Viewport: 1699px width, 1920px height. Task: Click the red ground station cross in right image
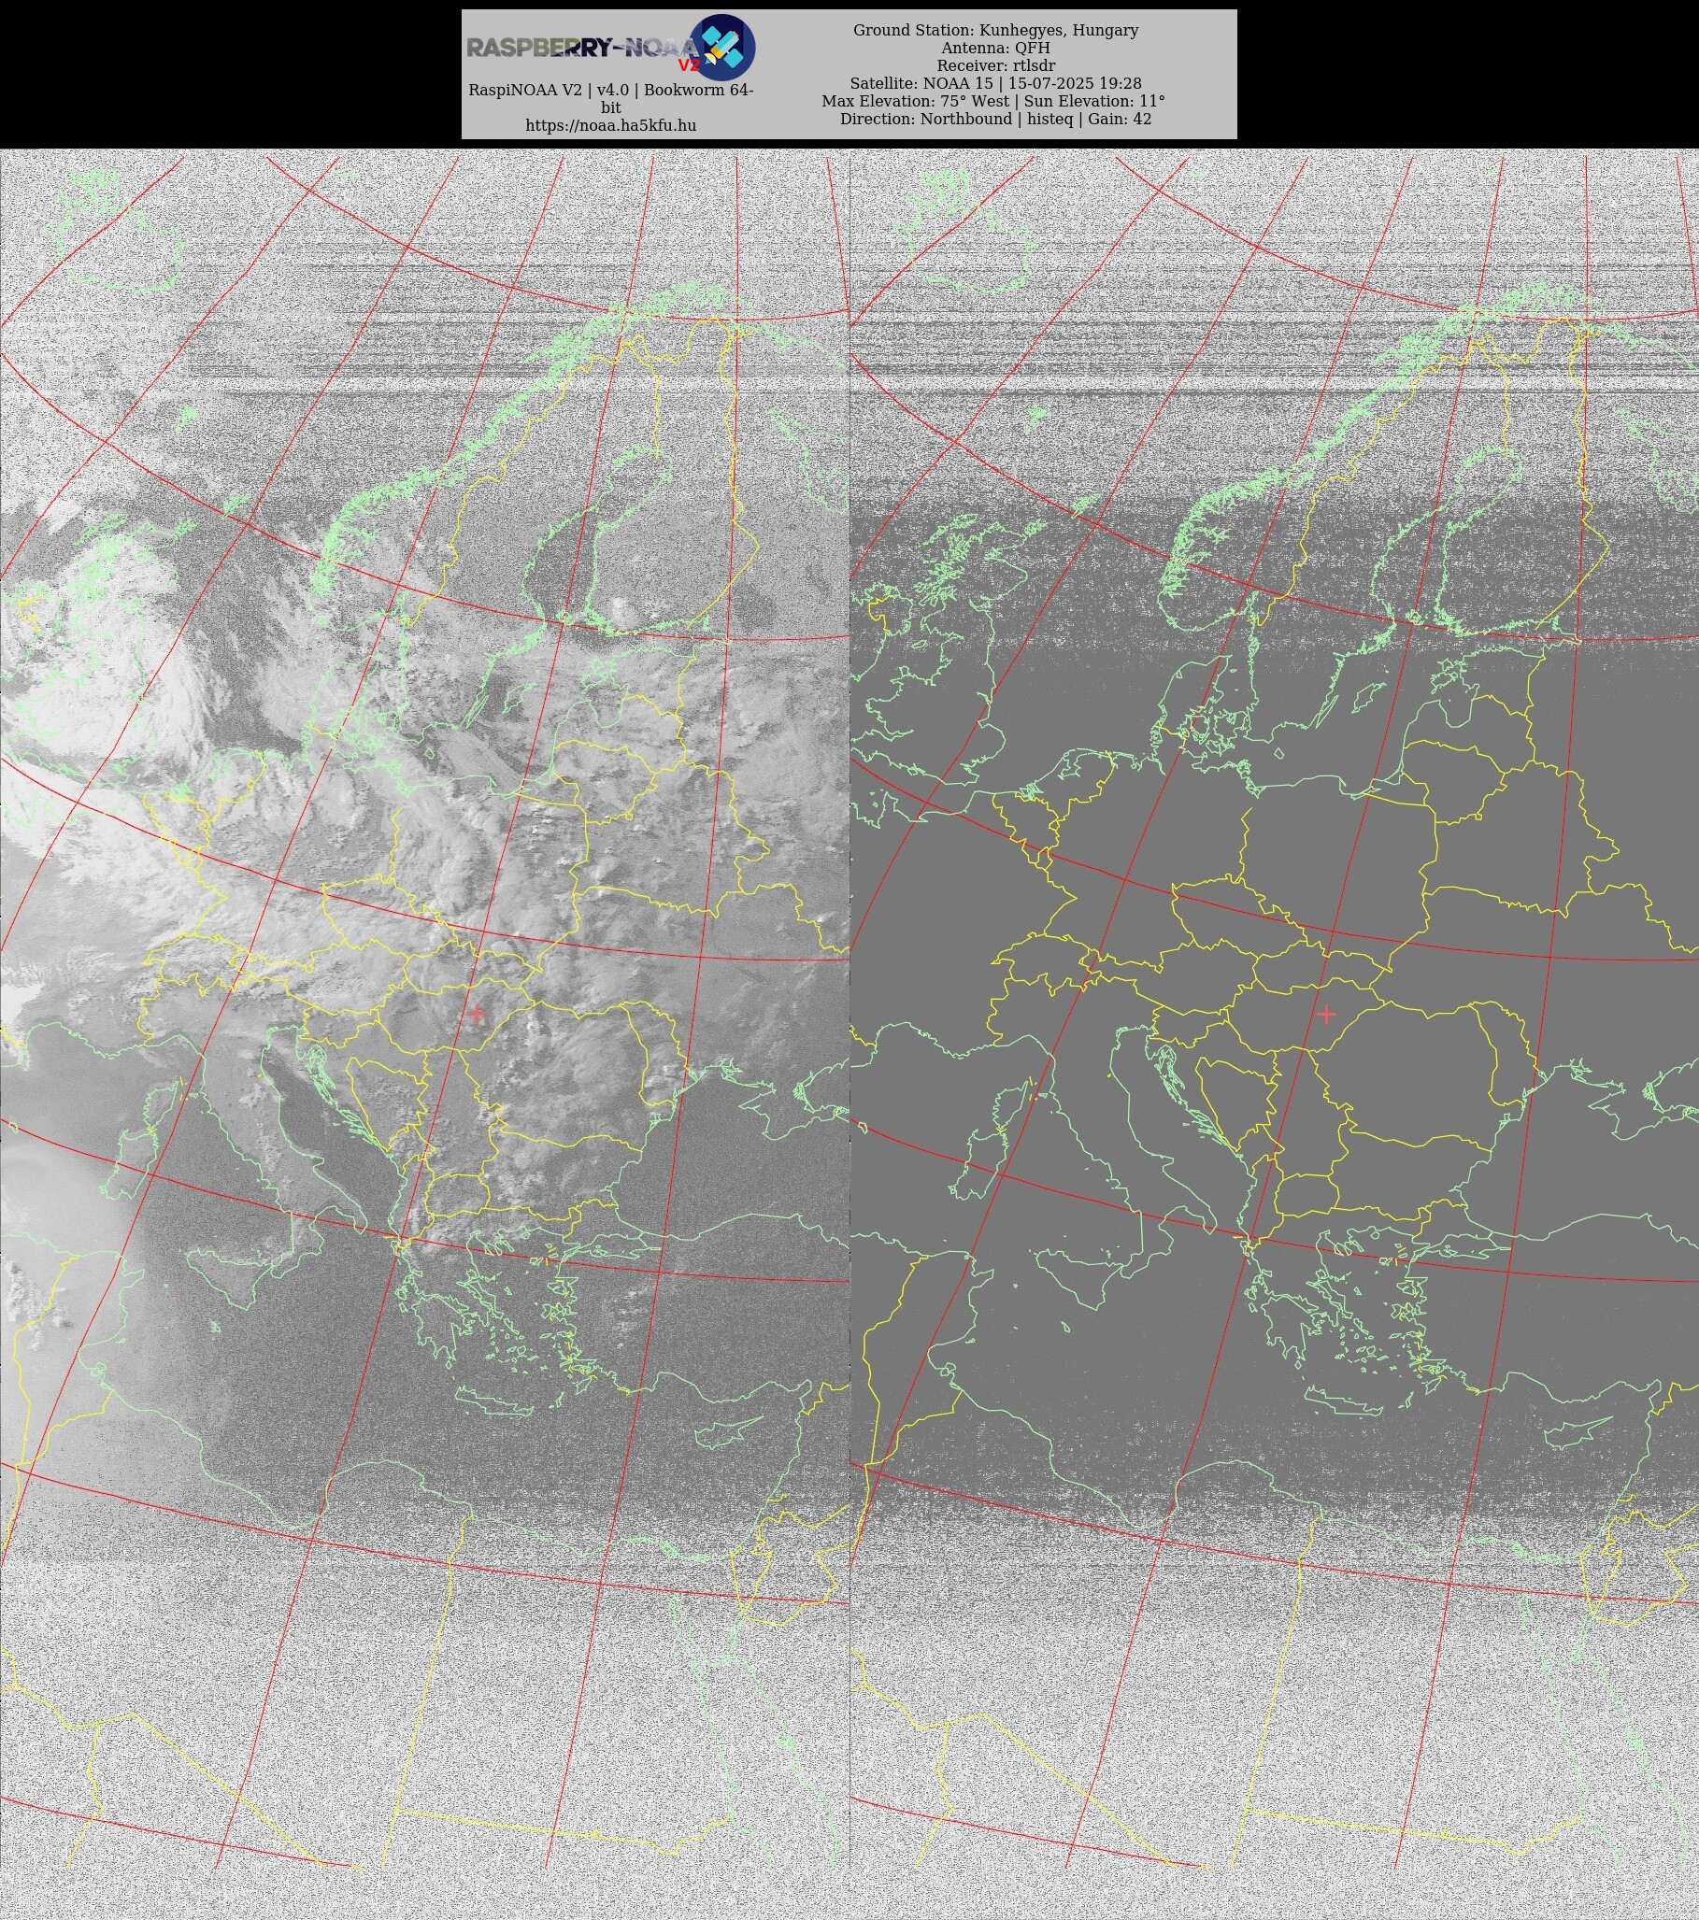click(x=1326, y=1014)
